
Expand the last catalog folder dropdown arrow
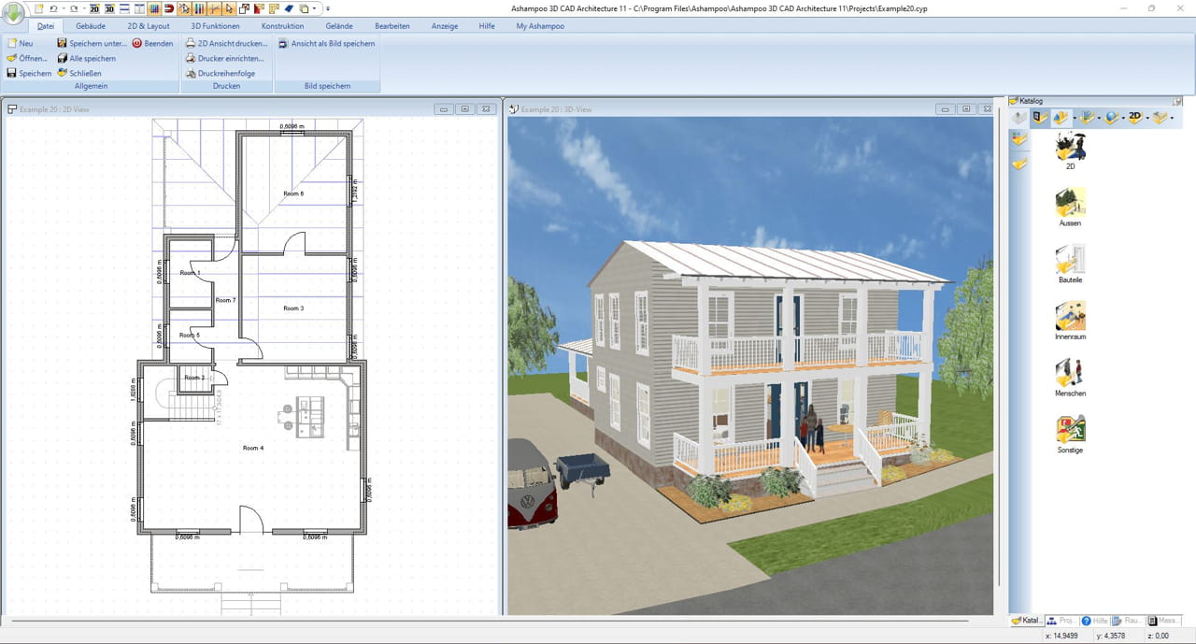tap(1174, 118)
